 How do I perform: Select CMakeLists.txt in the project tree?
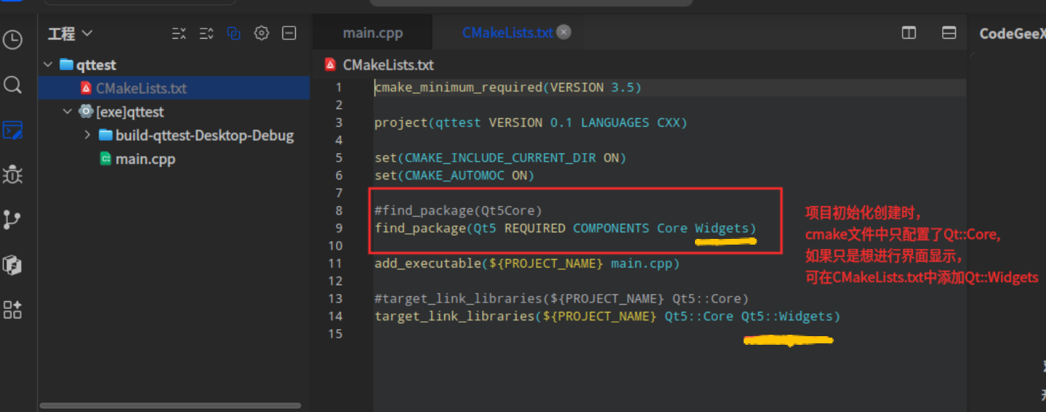coord(173,89)
